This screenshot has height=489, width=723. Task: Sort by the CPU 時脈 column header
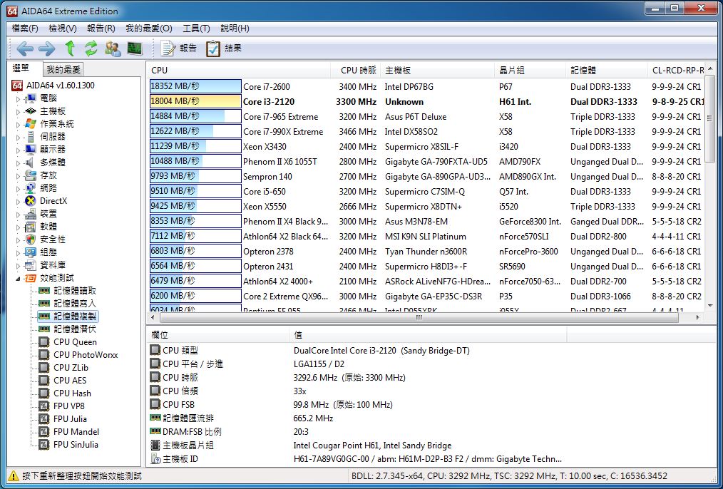(x=356, y=71)
